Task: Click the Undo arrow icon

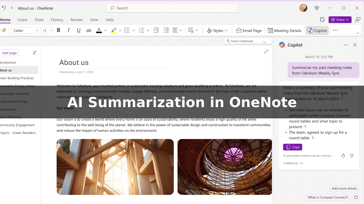Action: tap(4, 8)
